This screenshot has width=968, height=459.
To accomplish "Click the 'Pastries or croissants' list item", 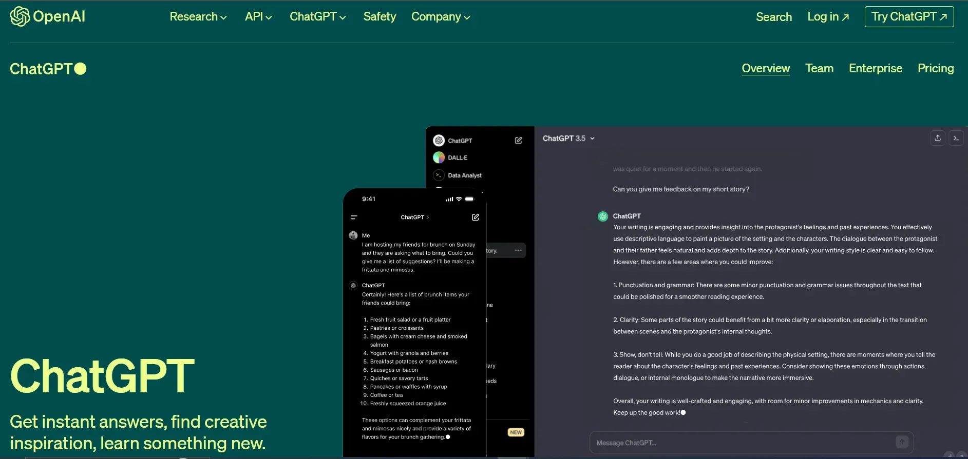I will click(397, 328).
